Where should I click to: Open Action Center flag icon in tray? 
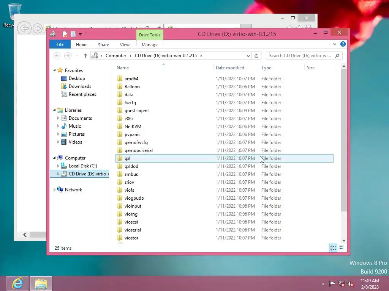coord(332,284)
